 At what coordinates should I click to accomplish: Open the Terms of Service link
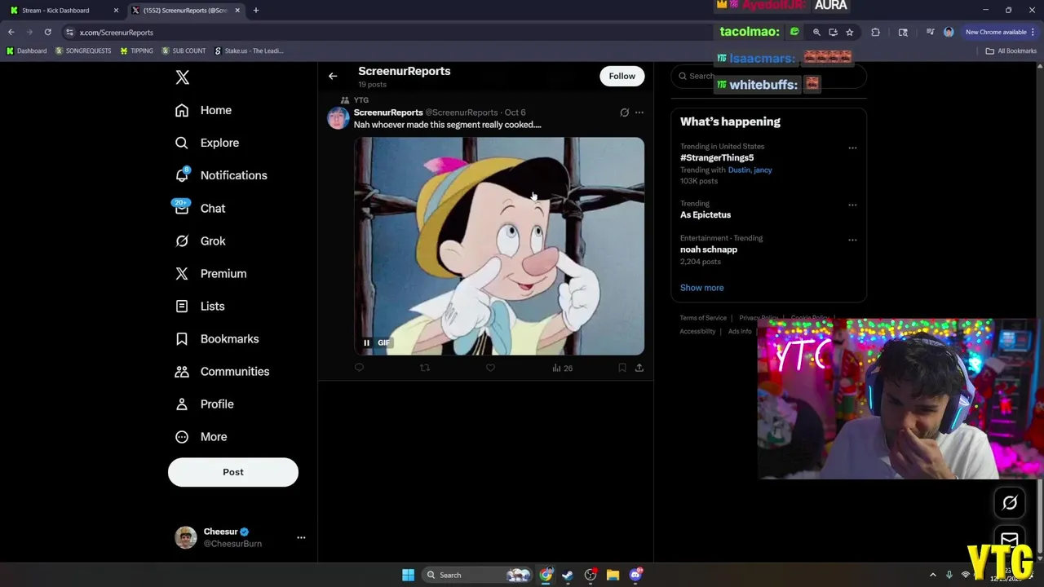coord(703,318)
